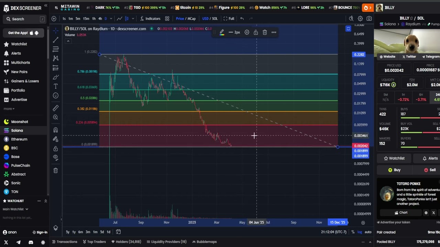Screen dimensions: 440x247
Task: Select the crosshair cursor tool
Action: (56, 31)
